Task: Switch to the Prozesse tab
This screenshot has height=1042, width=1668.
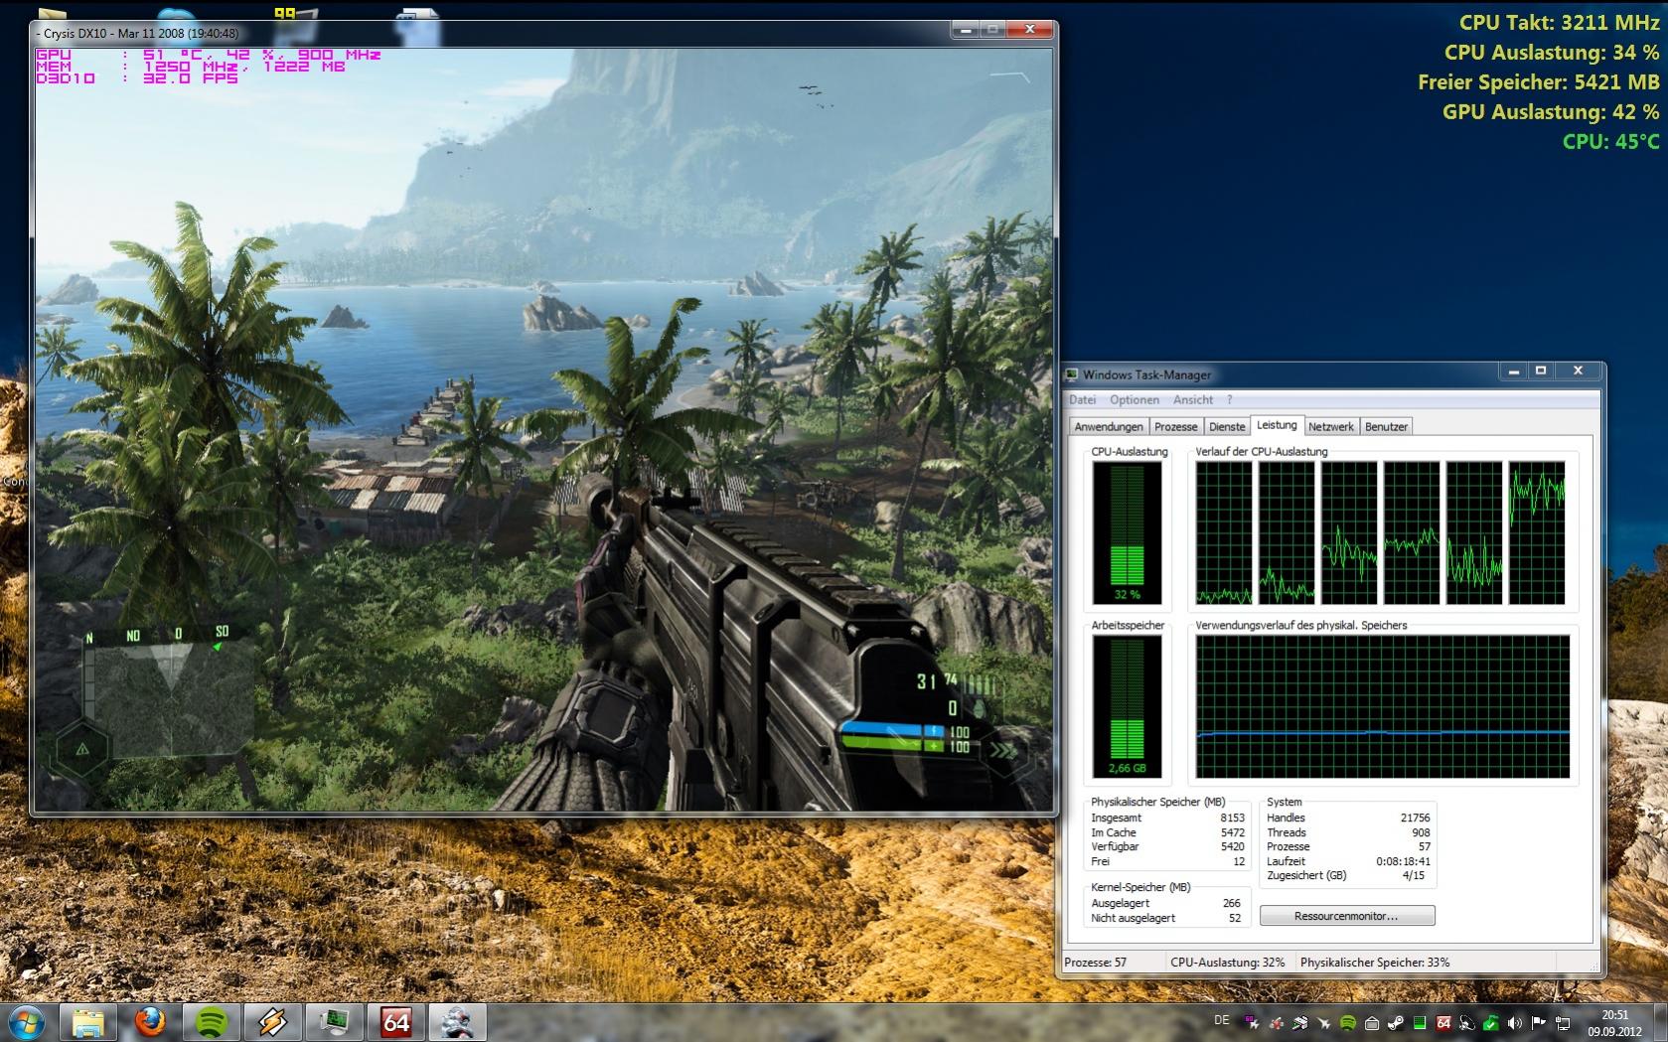Action: click(1175, 426)
